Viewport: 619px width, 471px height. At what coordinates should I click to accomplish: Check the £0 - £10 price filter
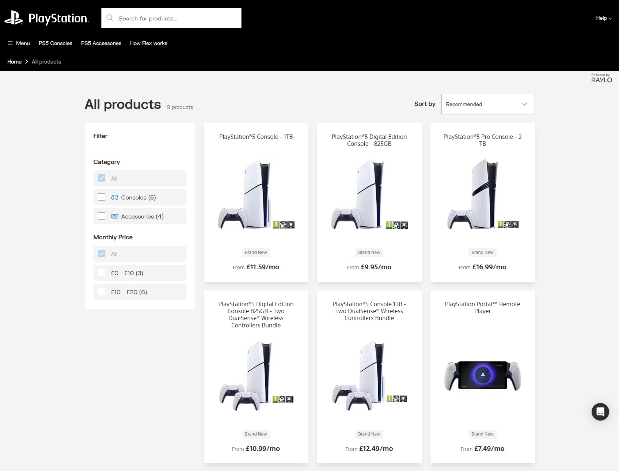tap(102, 273)
